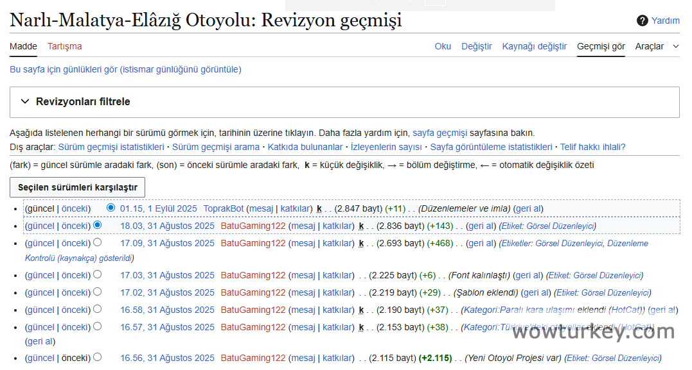Go to the Oku tab
This screenshot has height=370, width=692.
pyautogui.click(x=443, y=46)
